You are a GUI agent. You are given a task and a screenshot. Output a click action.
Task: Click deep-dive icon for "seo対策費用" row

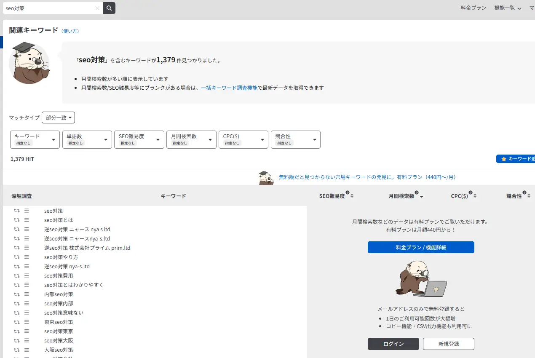pyautogui.click(x=16, y=275)
